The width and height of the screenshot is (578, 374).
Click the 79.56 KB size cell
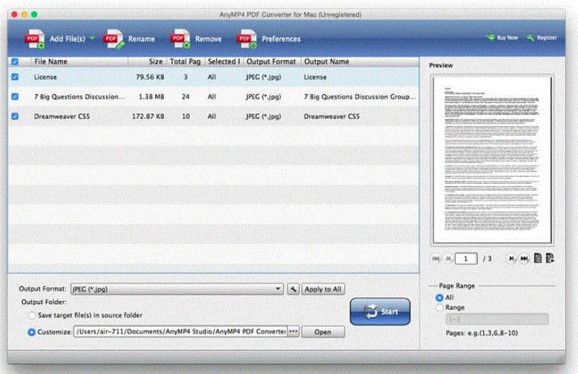coord(150,77)
